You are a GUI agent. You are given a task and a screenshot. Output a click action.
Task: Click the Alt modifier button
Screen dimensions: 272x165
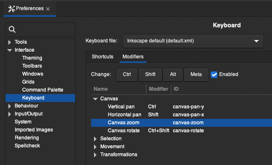click(173, 75)
